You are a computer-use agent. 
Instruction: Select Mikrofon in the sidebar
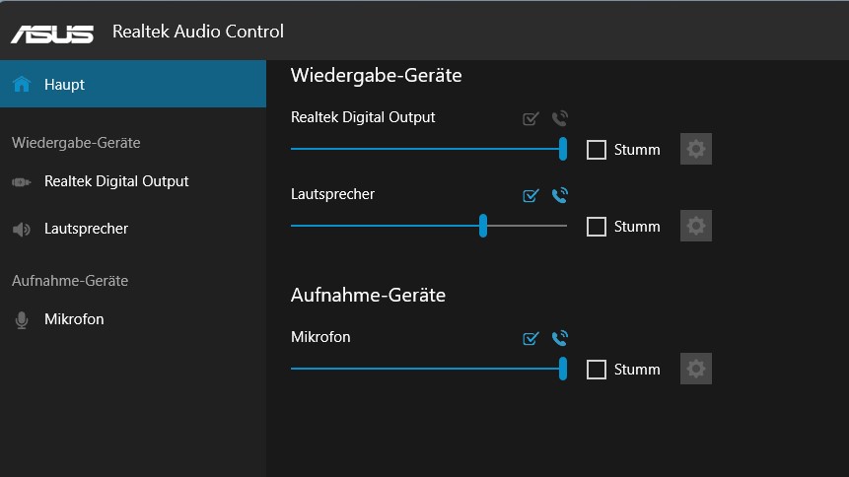(74, 319)
